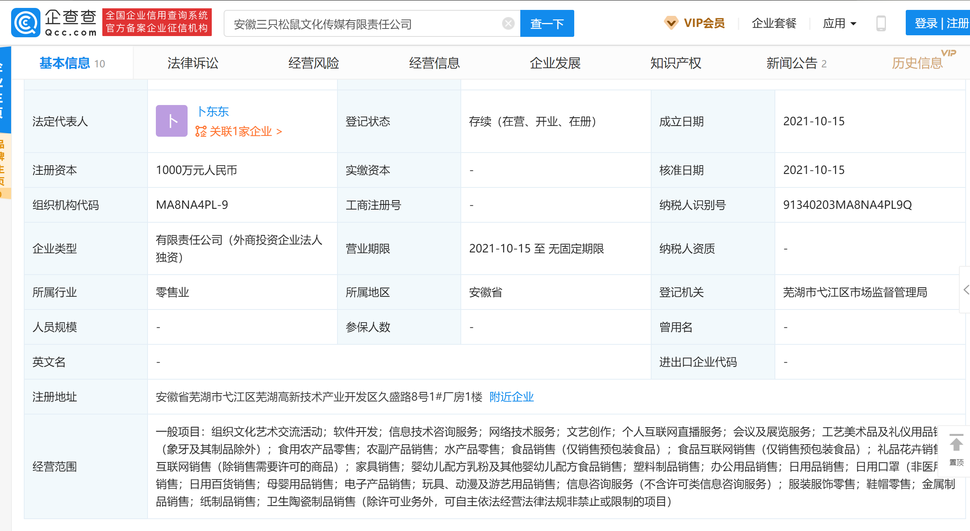This screenshot has width=970, height=531.
Task: Expand the right side panel chevron
Action: pyautogui.click(x=966, y=290)
